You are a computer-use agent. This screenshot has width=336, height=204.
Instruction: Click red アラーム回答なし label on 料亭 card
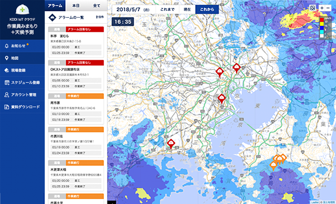[85, 29]
